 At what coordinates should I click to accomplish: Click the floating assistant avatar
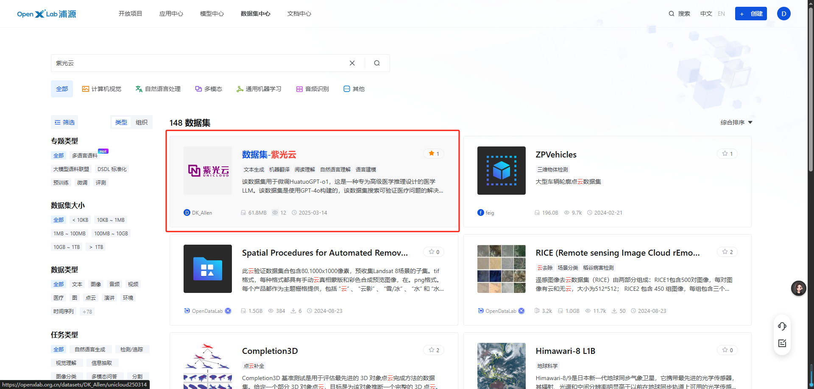[x=799, y=288]
